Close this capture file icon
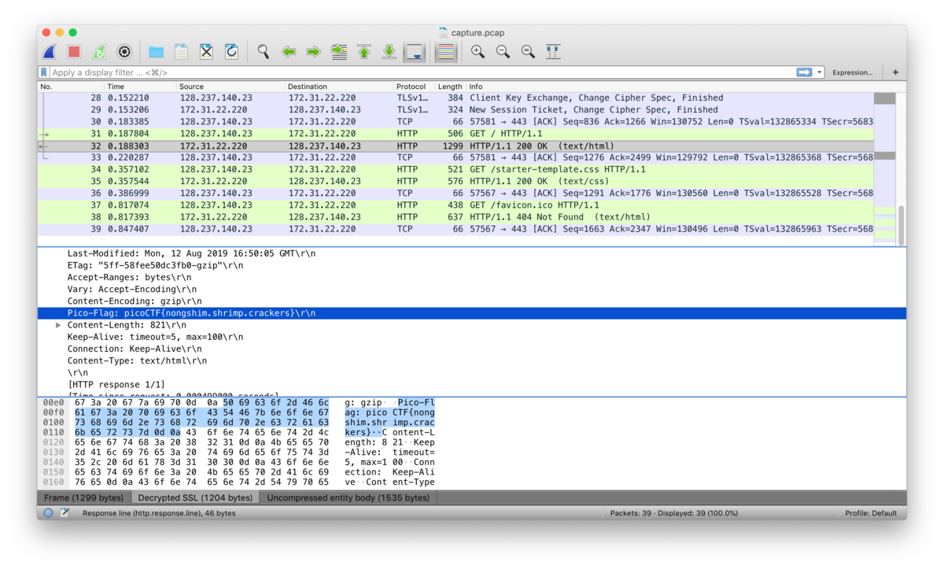This screenshot has height=569, width=944. [206, 52]
